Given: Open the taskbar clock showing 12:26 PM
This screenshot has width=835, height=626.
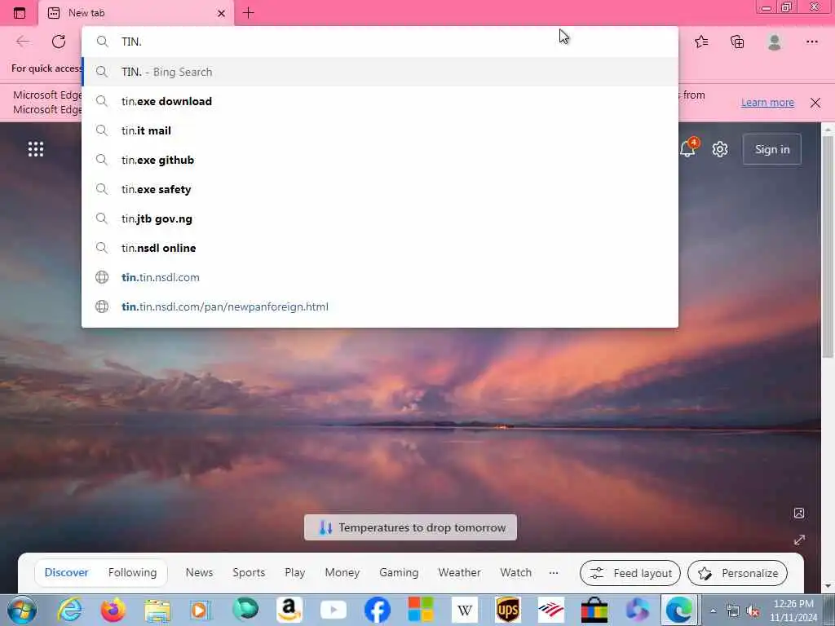Looking at the screenshot, I should tap(793, 611).
